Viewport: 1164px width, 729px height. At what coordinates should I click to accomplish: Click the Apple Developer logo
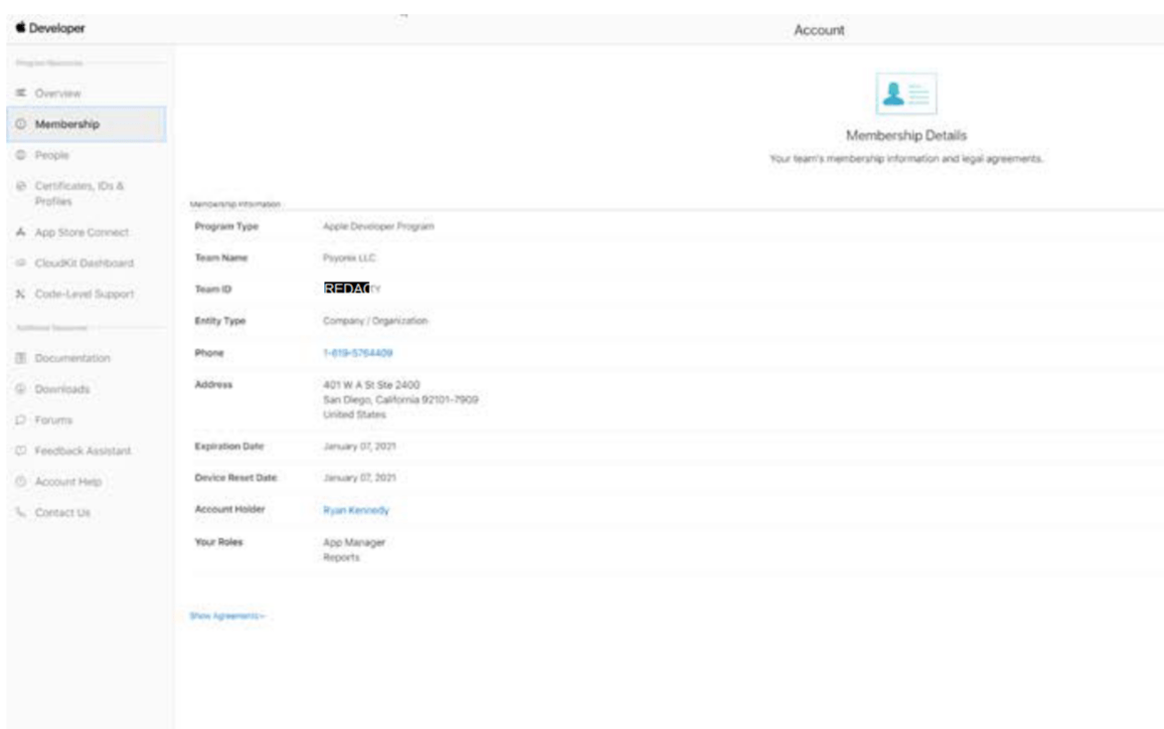point(50,28)
